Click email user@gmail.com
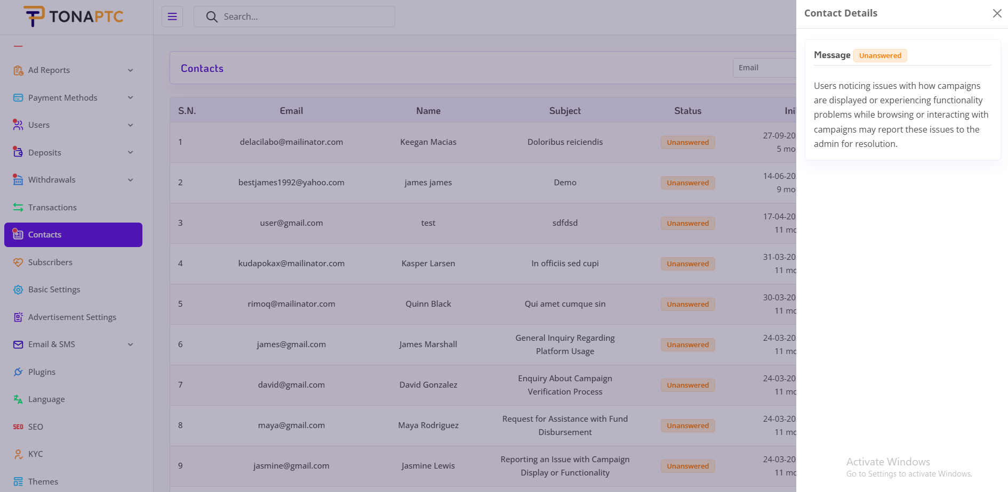 pos(291,223)
